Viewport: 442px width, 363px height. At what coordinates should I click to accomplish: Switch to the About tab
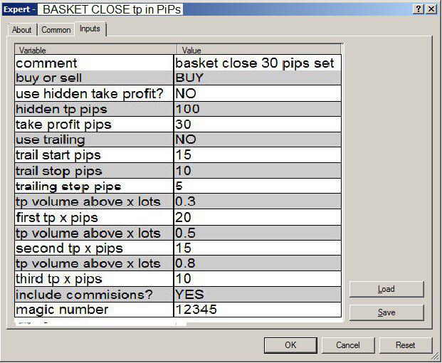[x=22, y=29]
